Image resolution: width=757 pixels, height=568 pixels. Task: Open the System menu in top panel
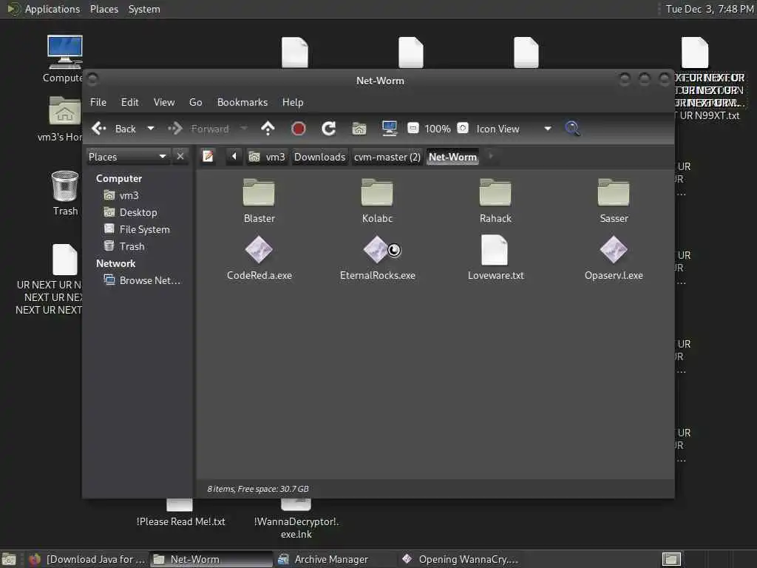coord(144,9)
